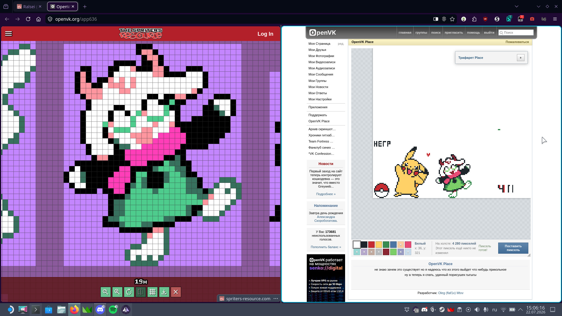Open Мои Сообщения in sidebar
The width and height of the screenshot is (562, 316).
click(321, 74)
